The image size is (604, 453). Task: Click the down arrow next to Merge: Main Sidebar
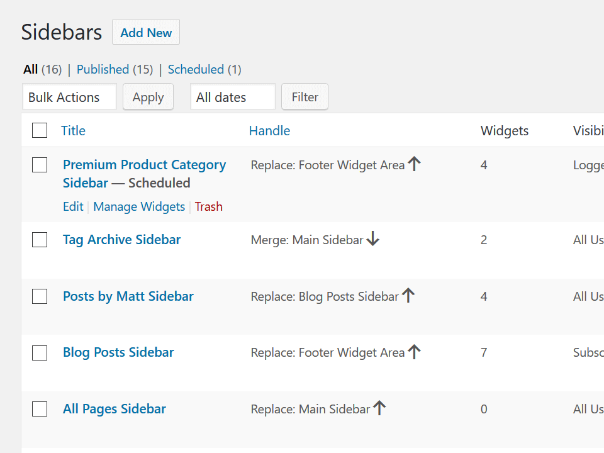372,240
